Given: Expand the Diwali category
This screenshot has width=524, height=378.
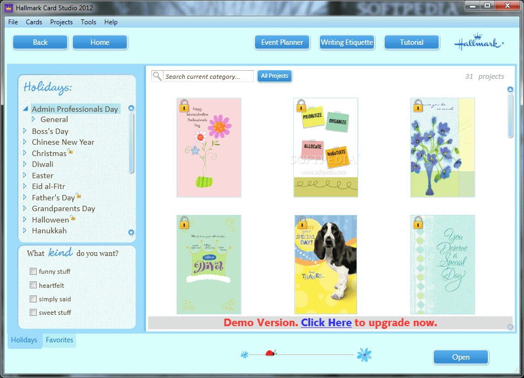Looking at the screenshot, I should coord(25,164).
